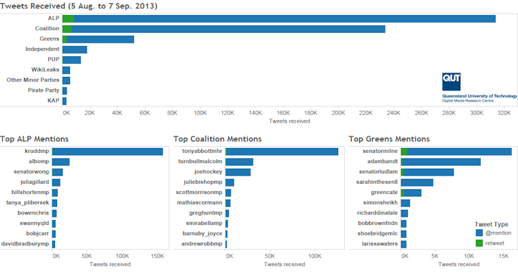
Task: Click the 'tanya_plibersek' label
Action: (27, 202)
